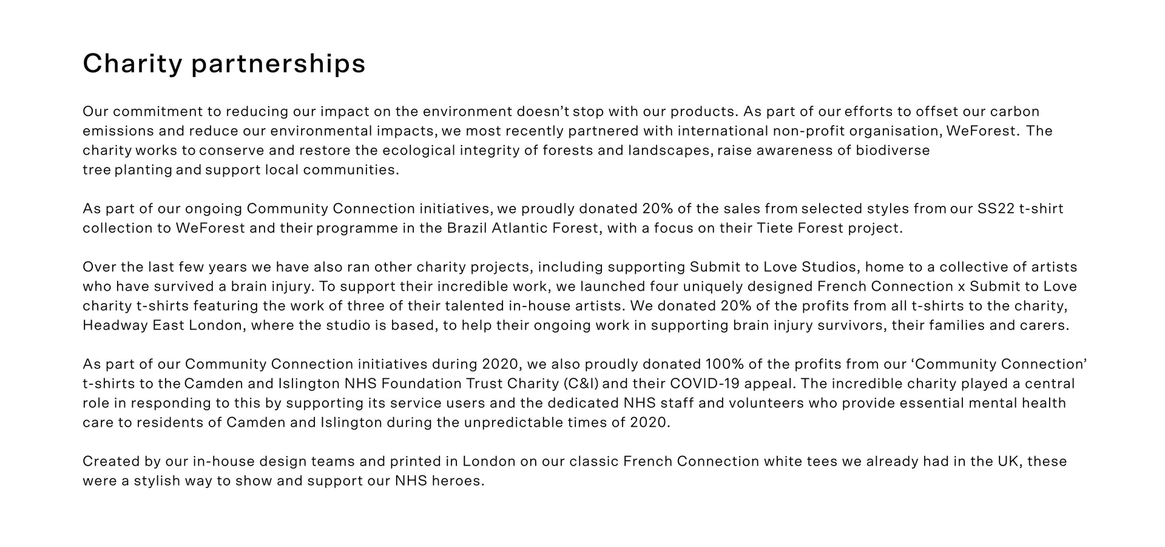Click the "unpredictable times of 2020." text
This screenshot has height=547, width=1165.
567,423
